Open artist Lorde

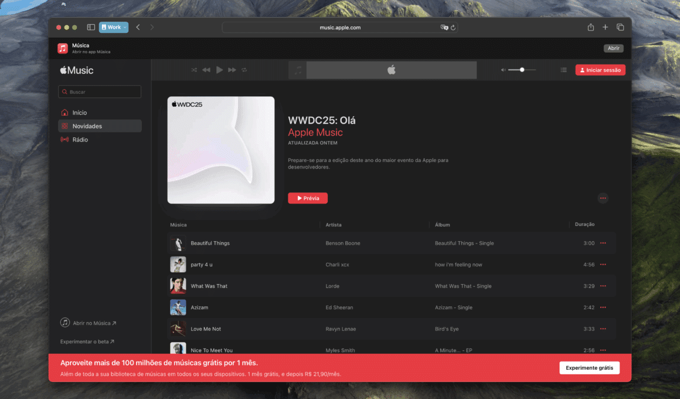(332, 286)
